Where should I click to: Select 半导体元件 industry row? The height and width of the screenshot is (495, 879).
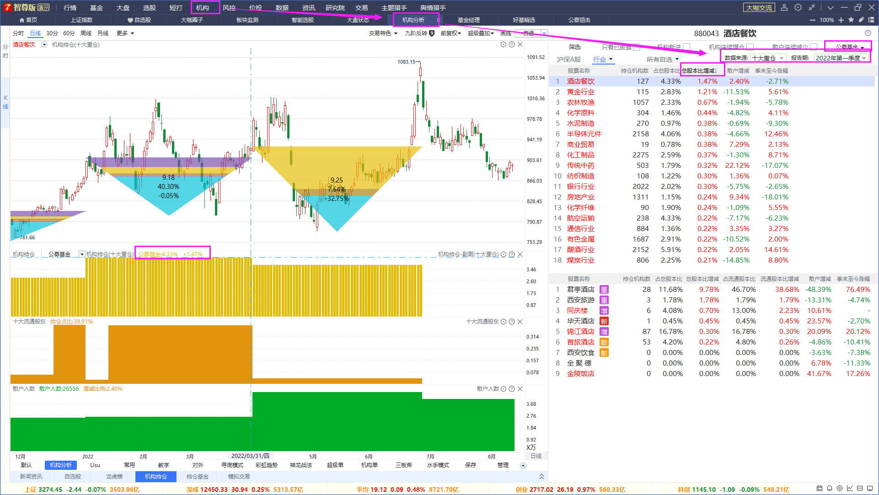(x=712, y=134)
